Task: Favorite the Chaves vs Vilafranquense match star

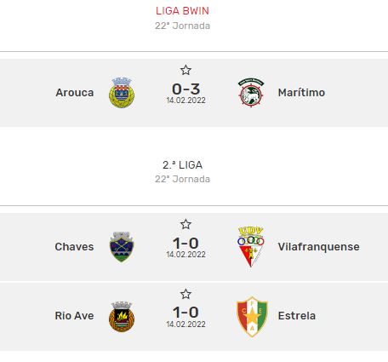Action: [185, 224]
